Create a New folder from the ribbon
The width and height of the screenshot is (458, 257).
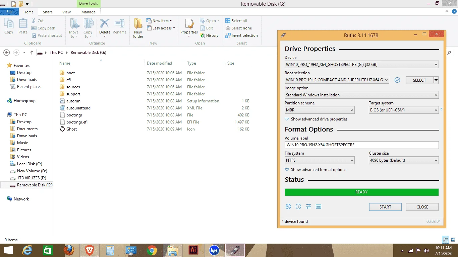138,28
